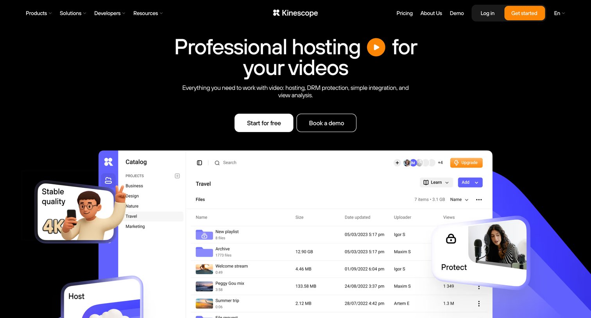This screenshot has width=591, height=318.
Task: Click the +4 members indicator
Action: (440, 163)
